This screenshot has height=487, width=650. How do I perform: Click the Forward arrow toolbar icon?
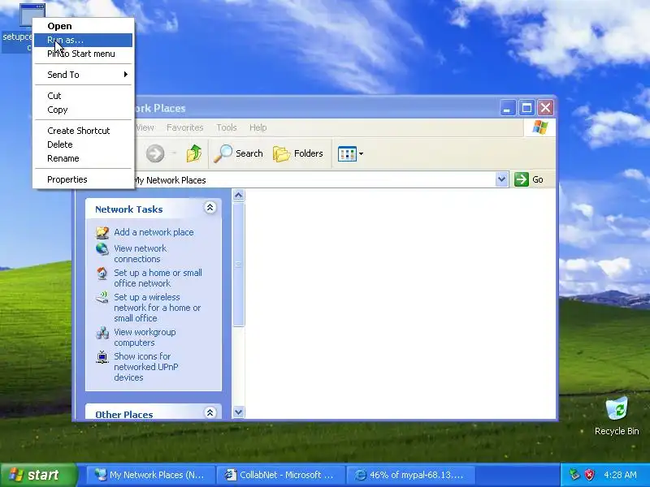(155, 153)
